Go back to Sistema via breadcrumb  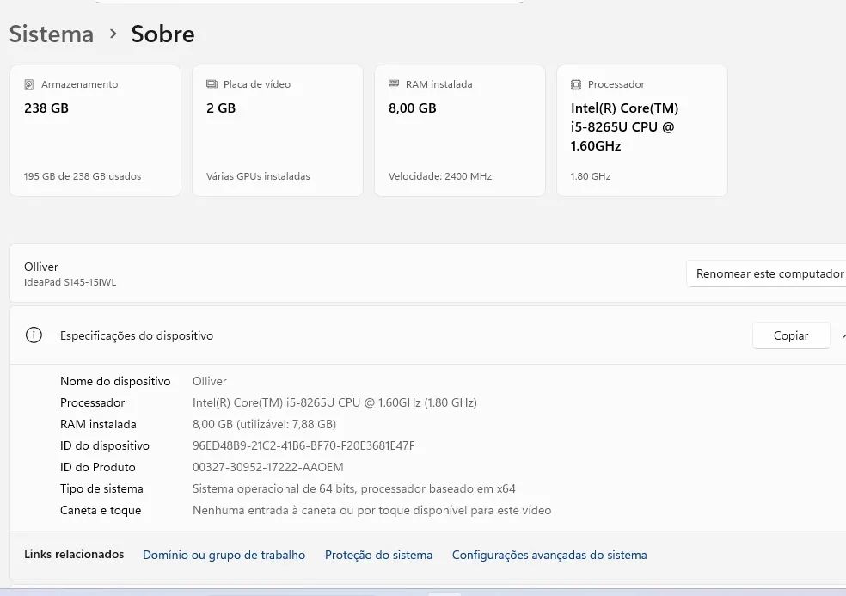[51, 34]
